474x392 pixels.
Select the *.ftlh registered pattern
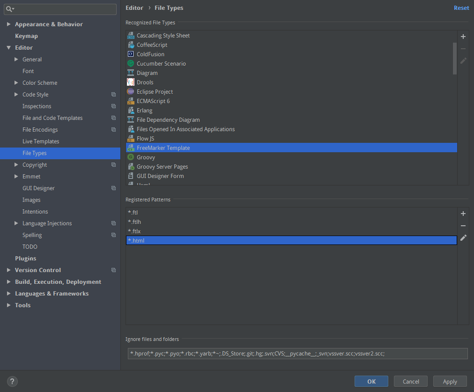tap(134, 222)
